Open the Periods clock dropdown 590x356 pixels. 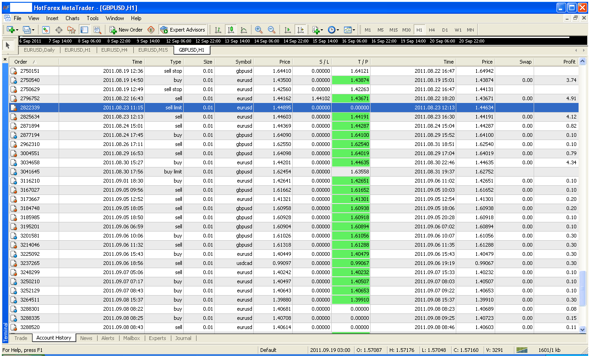333,30
